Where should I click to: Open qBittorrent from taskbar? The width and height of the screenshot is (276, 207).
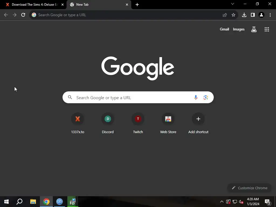tap(60, 202)
